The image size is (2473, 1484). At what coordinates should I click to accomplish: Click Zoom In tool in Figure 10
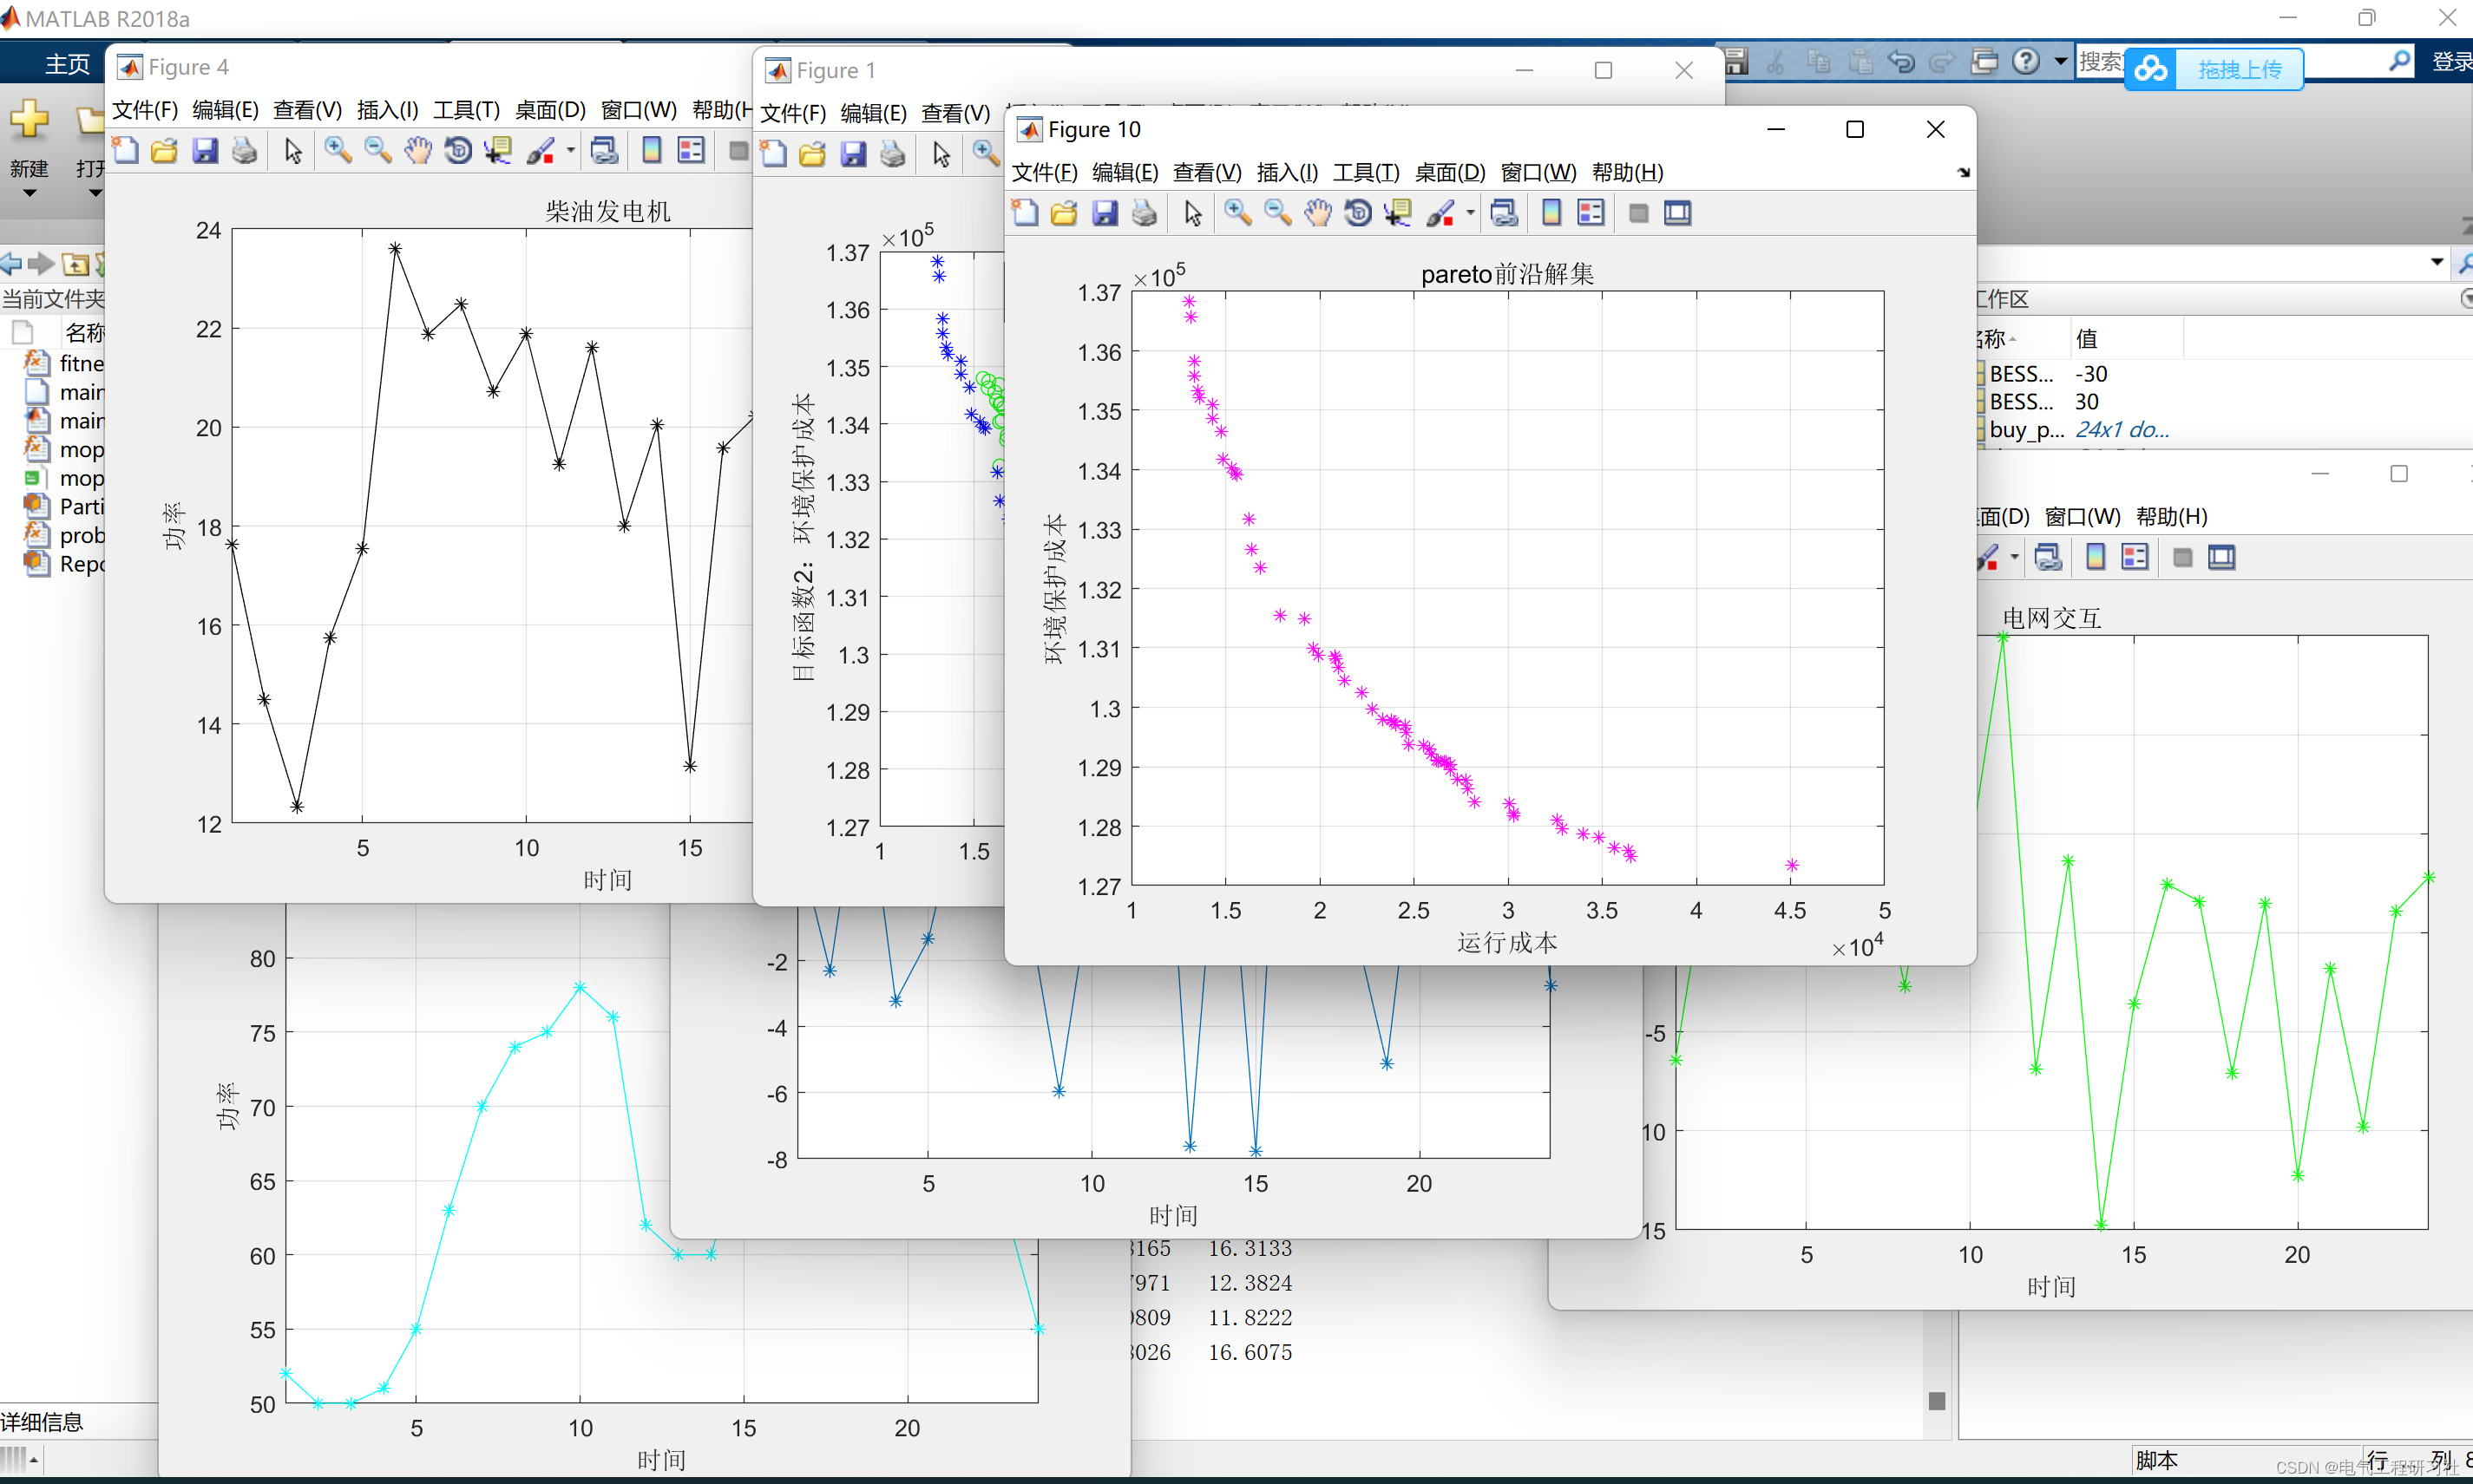(x=1237, y=213)
